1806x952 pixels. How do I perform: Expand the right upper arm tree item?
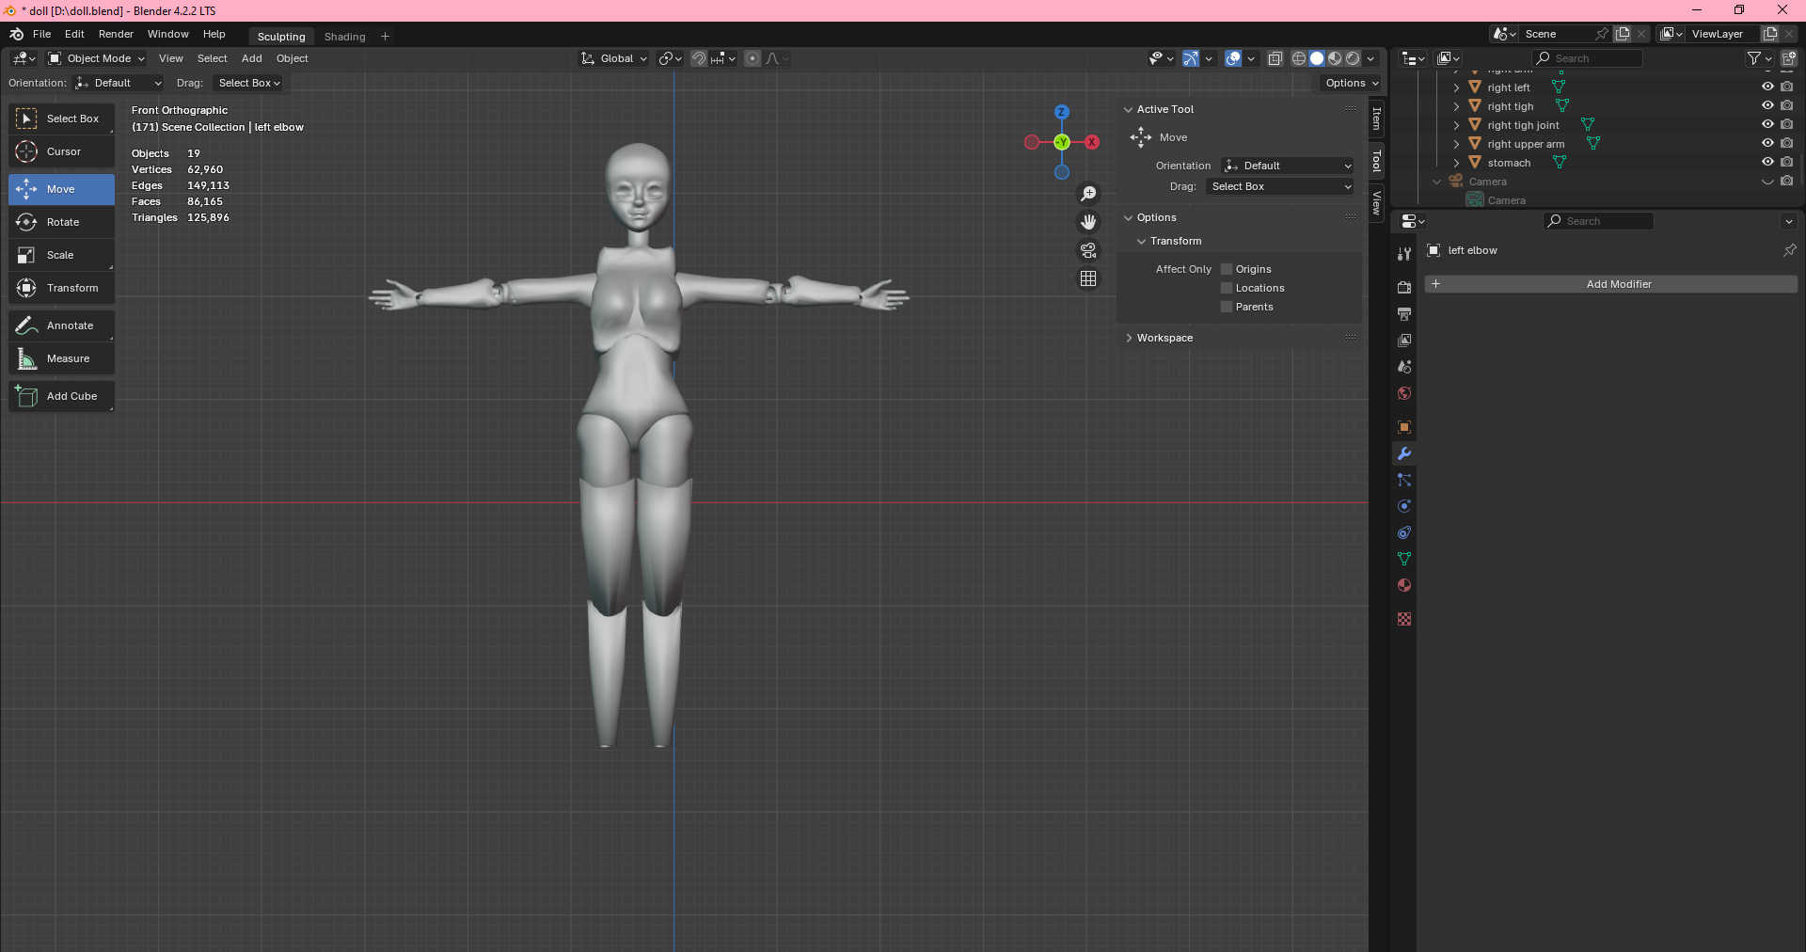[1456, 144]
